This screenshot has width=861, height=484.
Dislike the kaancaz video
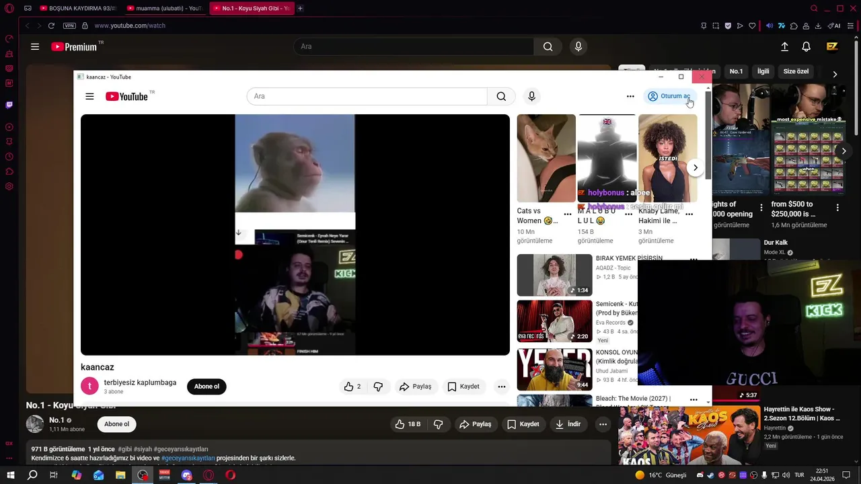378,387
